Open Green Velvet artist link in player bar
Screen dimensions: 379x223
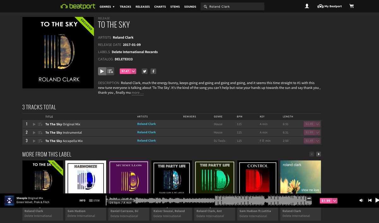[25, 202]
